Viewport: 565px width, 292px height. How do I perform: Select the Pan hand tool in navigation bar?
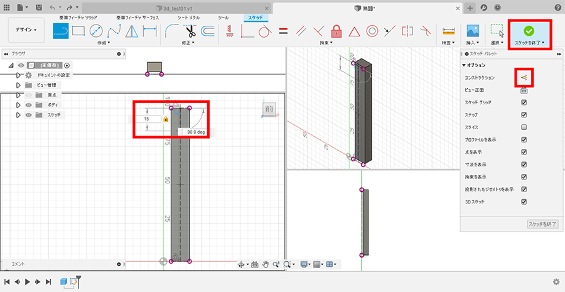pyautogui.click(x=266, y=264)
